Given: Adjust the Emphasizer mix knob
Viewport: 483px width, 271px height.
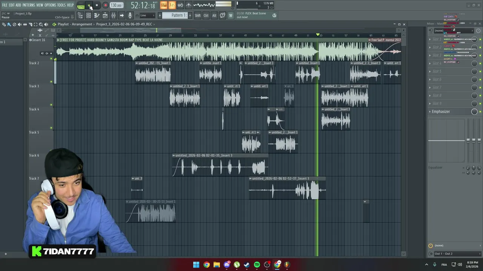Looking at the screenshot, I should (x=474, y=111).
